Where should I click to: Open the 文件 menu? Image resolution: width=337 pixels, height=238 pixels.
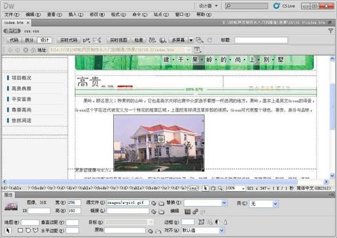(x=12, y=14)
